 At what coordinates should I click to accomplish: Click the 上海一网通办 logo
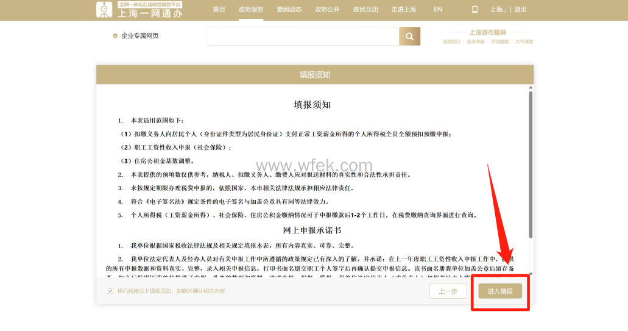coord(139,10)
